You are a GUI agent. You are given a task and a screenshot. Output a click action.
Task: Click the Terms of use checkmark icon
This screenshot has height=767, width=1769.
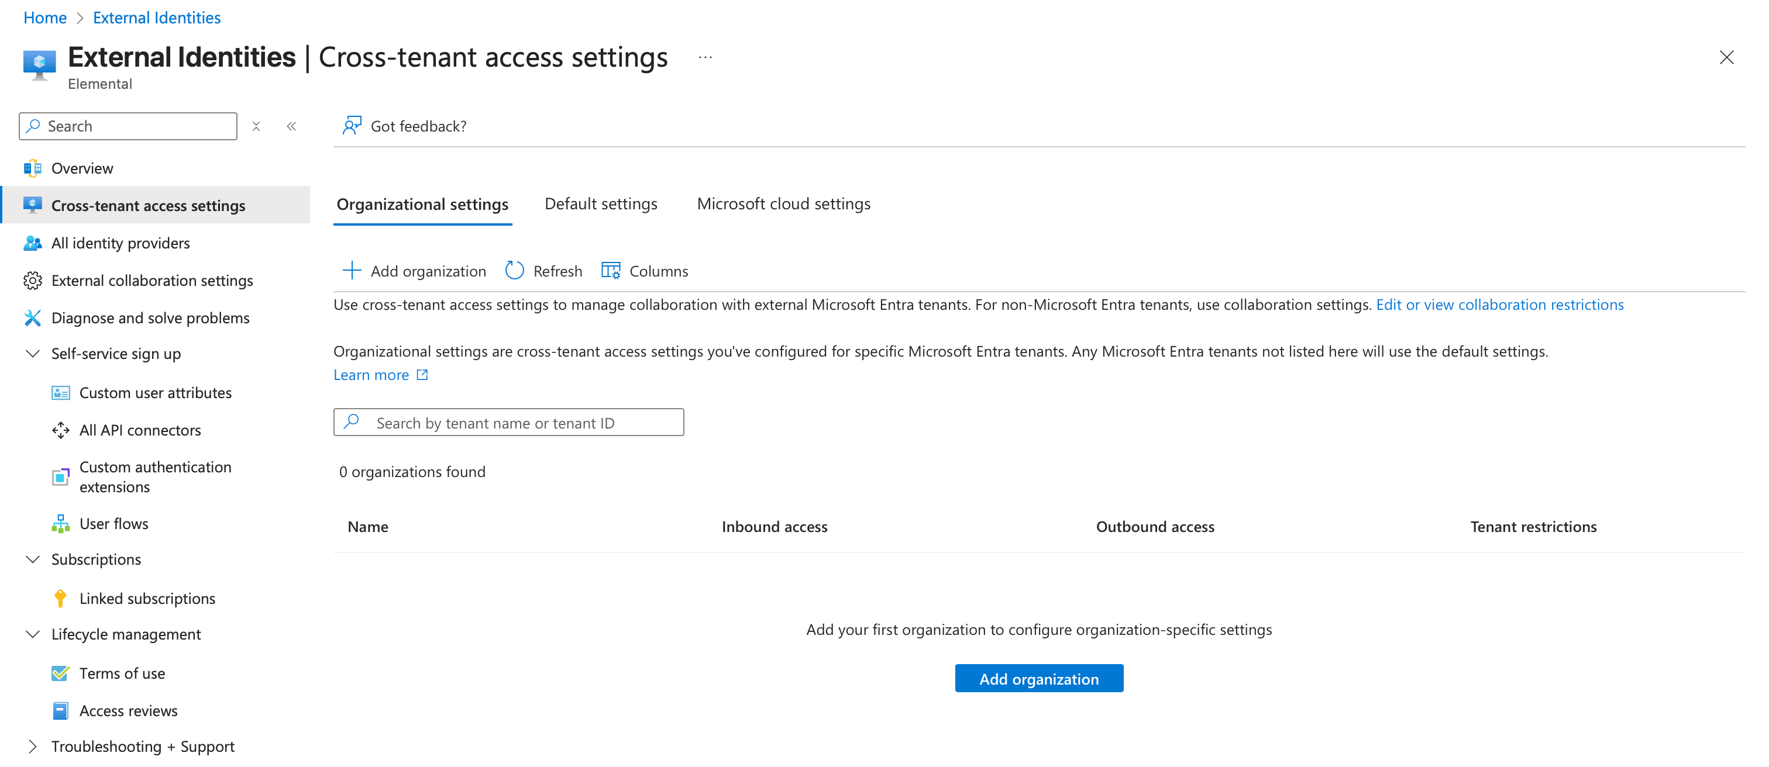pyautogui.click(x=60, y=673)
